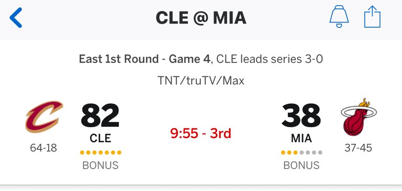
Task: Open the share sheet icon
Action: [372, 17]
